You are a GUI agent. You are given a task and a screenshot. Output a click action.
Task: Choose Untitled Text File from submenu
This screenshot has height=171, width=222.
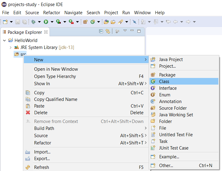point(184,134)
